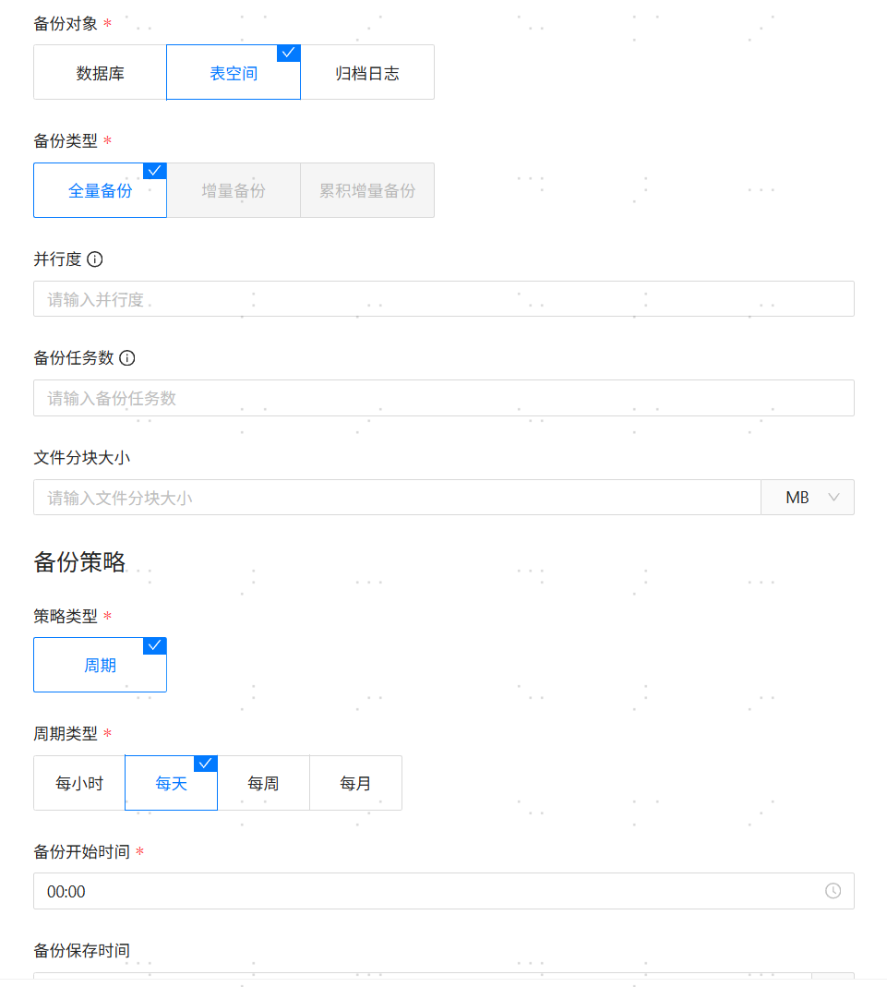Click the clock icon in 备份开始时间 field
This screenshot has width=887, height=987.
(x=833, y=891)
